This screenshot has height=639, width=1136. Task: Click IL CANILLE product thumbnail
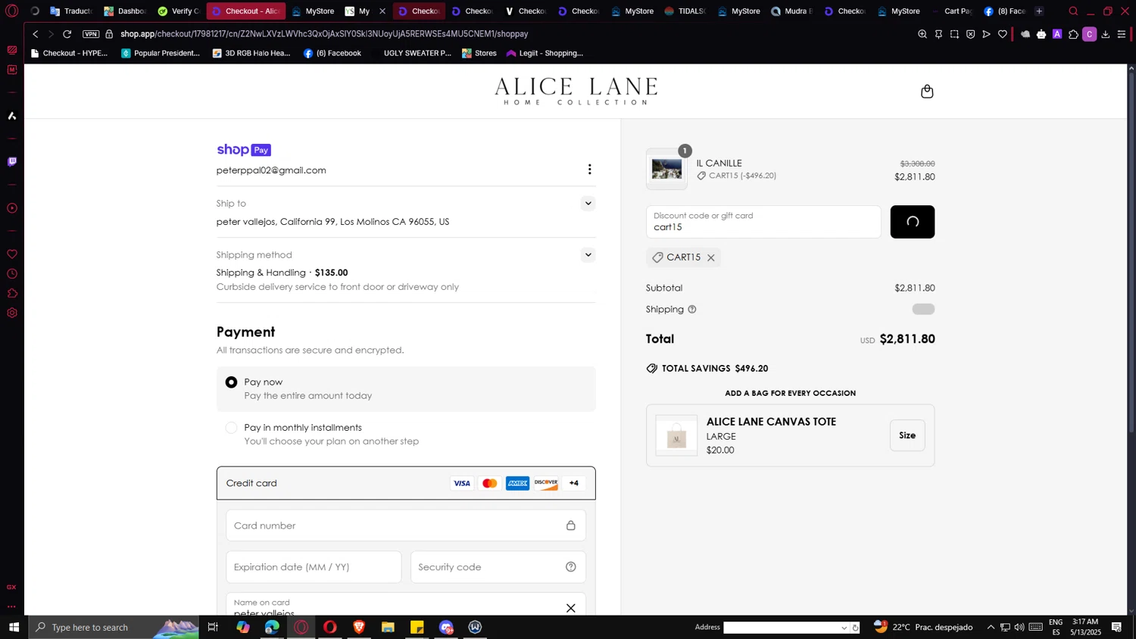[x=666, y=169]
